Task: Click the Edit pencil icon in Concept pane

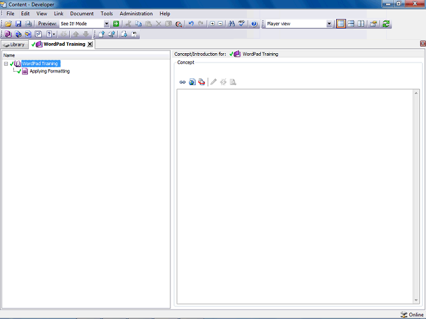Action: [x=214, y=82]
